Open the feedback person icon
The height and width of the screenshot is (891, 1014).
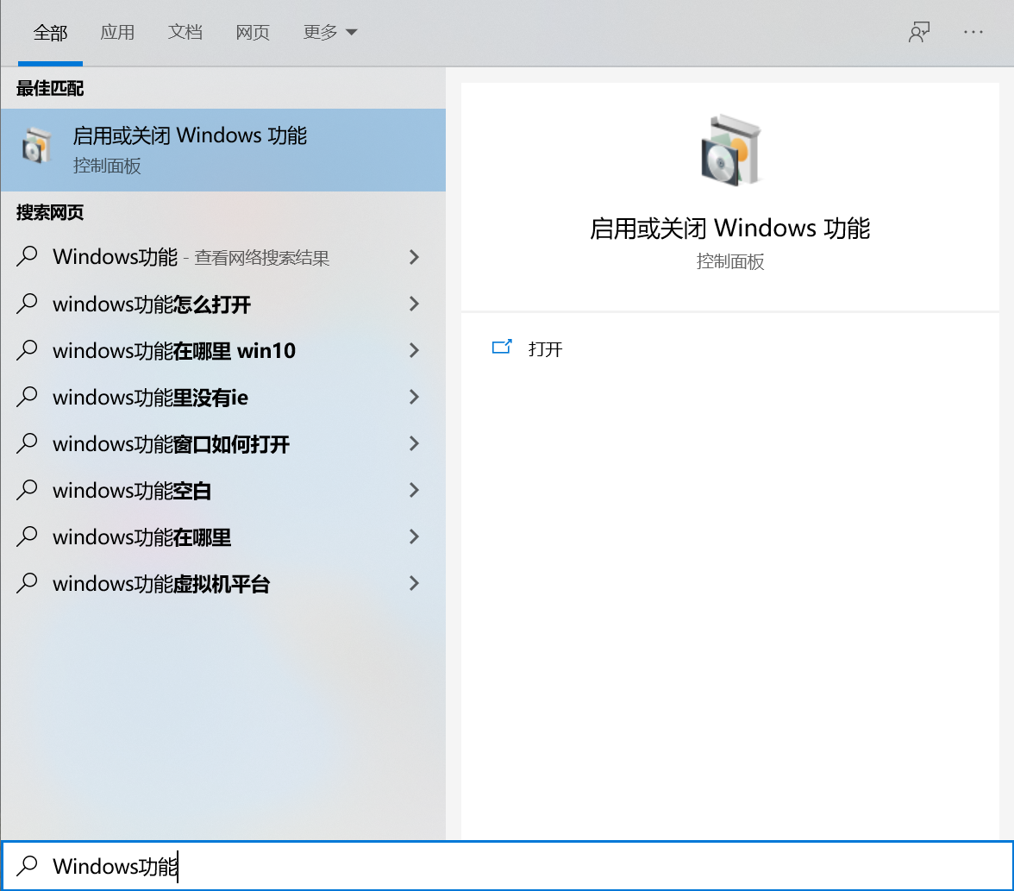919,32
